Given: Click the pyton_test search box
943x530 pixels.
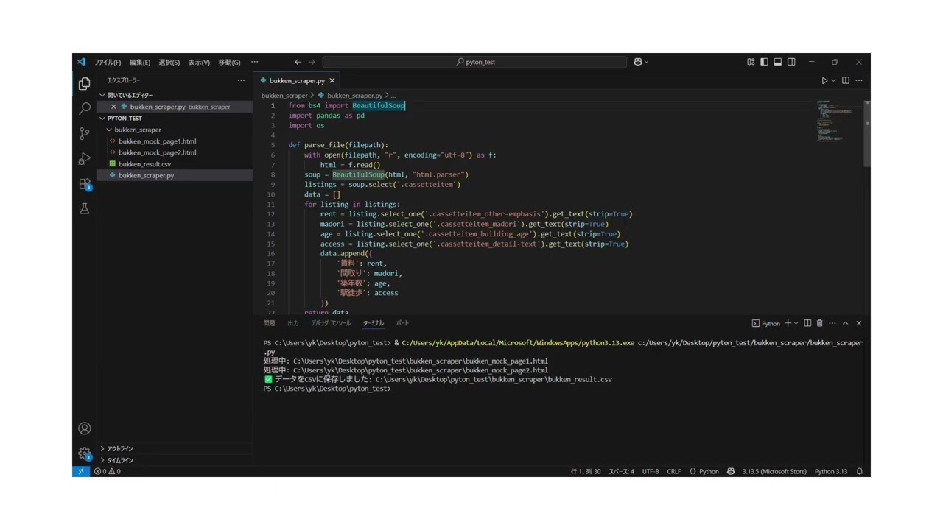Looking at the screenshot, I should [x=475, y=62].
